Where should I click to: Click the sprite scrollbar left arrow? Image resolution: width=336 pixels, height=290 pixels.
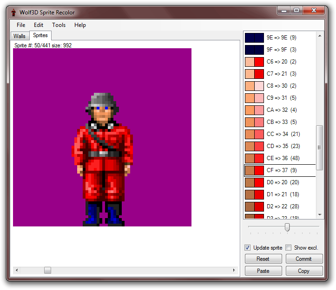pyautogui.click(x=17, y=271)
